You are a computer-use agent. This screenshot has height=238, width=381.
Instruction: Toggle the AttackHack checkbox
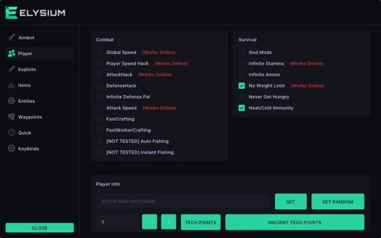(x=99, y=74)
